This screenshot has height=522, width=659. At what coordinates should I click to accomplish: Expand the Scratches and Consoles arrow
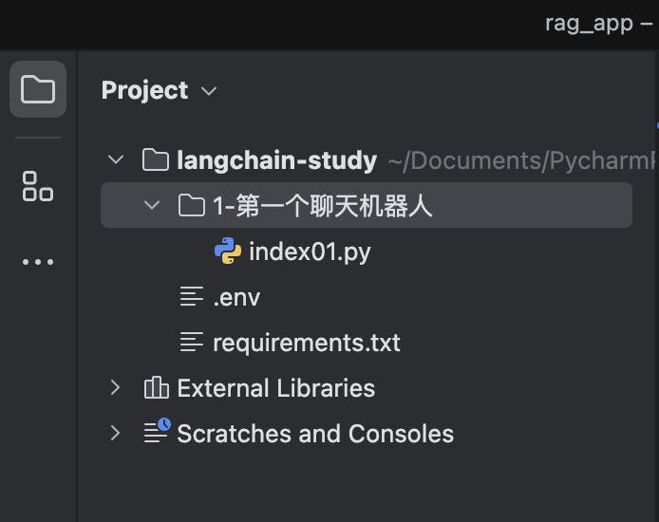pyautogui.click(x=116, y=434)
